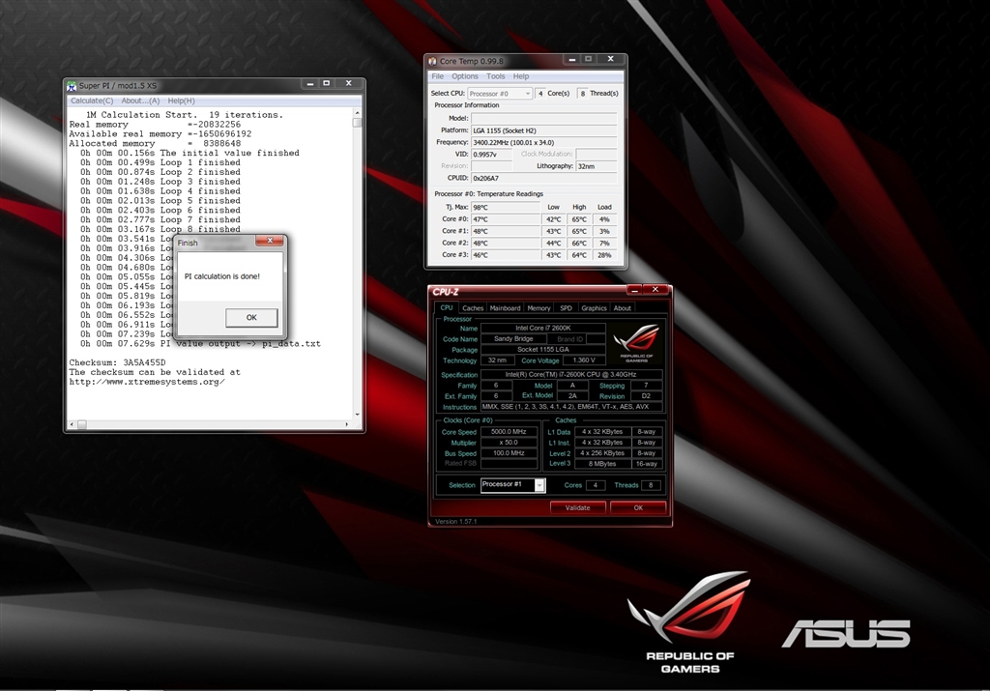Click the Code Name Sandy Bridge value

click(513, 339)
